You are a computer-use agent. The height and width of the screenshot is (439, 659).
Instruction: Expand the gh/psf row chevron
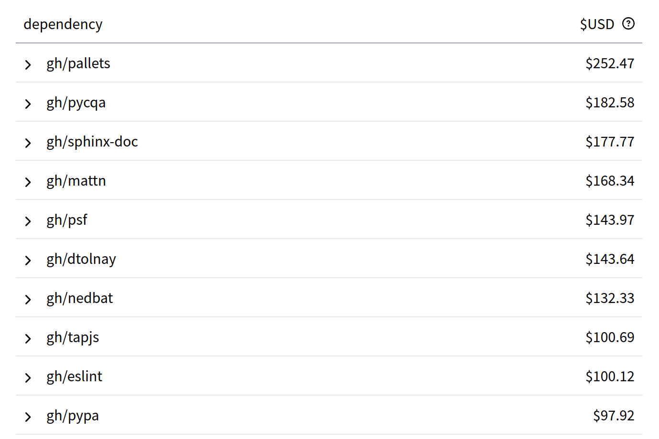pyautogui.click(x=28, y=221)
